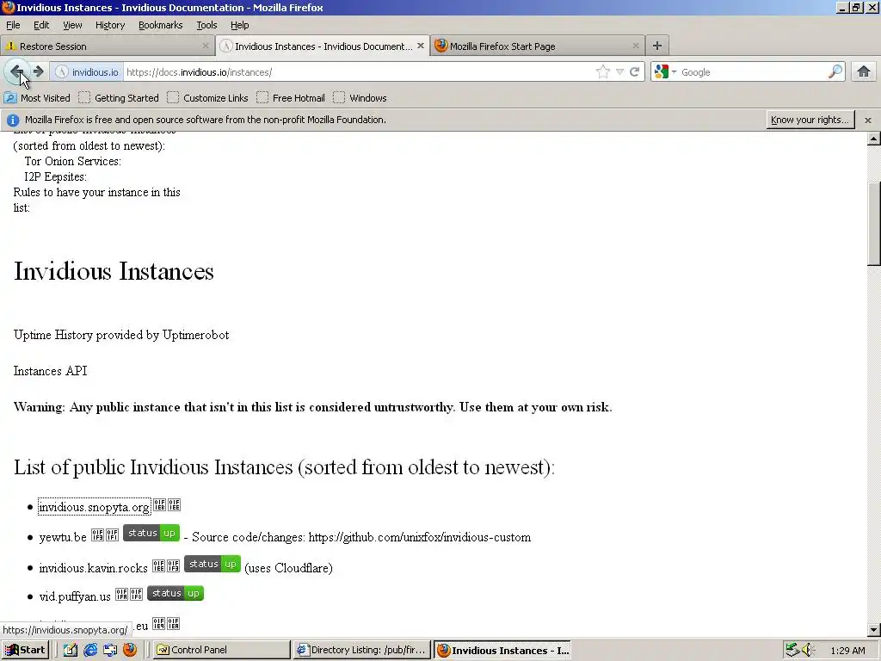Screen dimensions: 881x661
Task: Click the invidious.io site identity button
Action: click(x=87, y=72)
